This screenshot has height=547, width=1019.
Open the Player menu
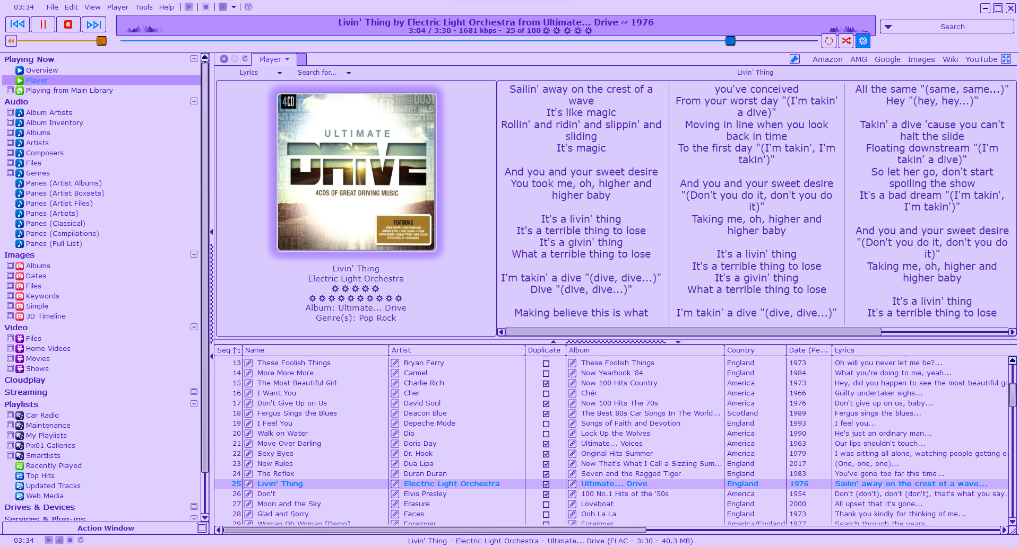(x=117, y=7)
